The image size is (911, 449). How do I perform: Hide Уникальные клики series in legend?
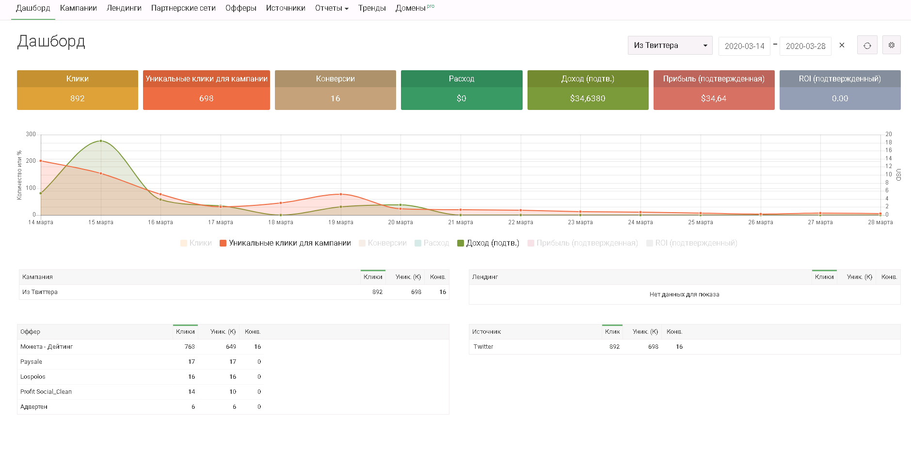pos(285,243)
